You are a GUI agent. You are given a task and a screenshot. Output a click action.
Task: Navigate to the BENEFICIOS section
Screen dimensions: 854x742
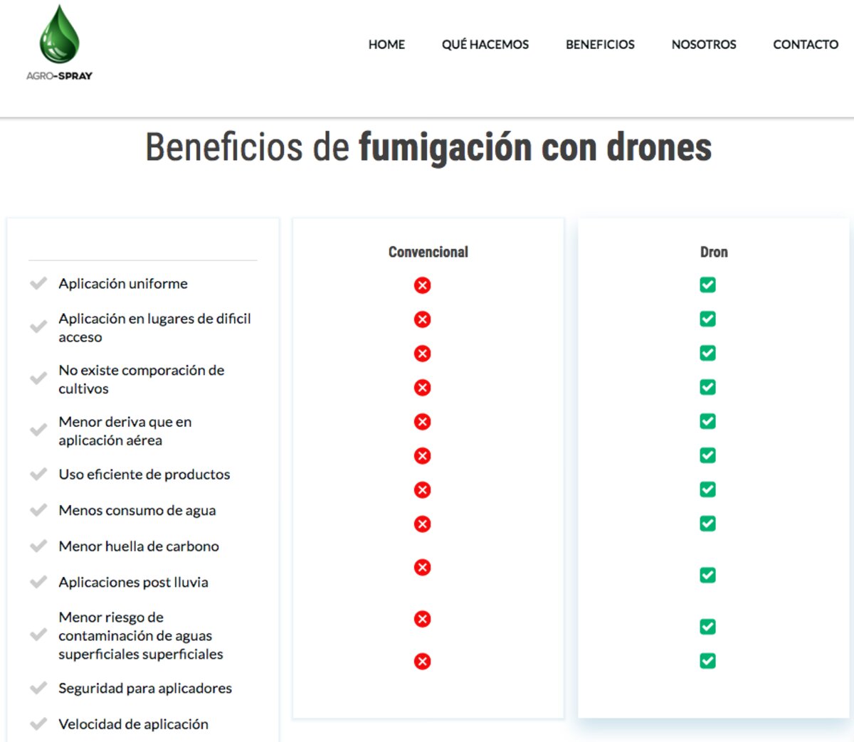[600, 44]
